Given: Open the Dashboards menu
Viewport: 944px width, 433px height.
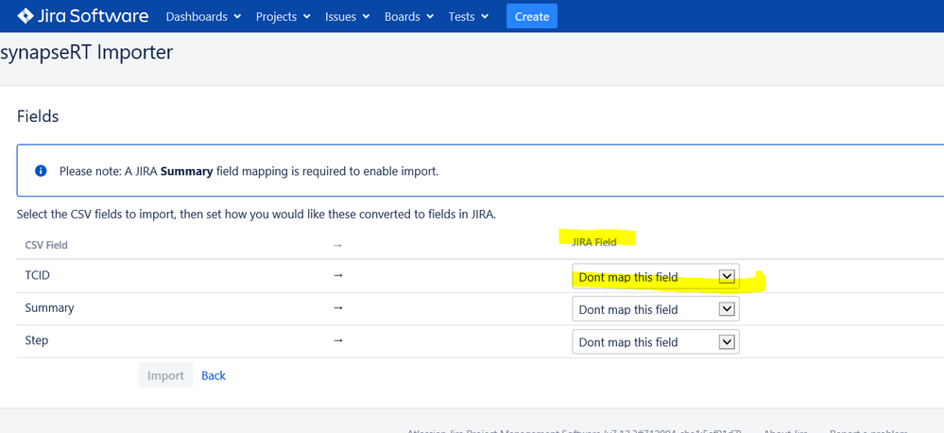Looking at the screenshot, I should pyautogui.click(x=203, y=17).
